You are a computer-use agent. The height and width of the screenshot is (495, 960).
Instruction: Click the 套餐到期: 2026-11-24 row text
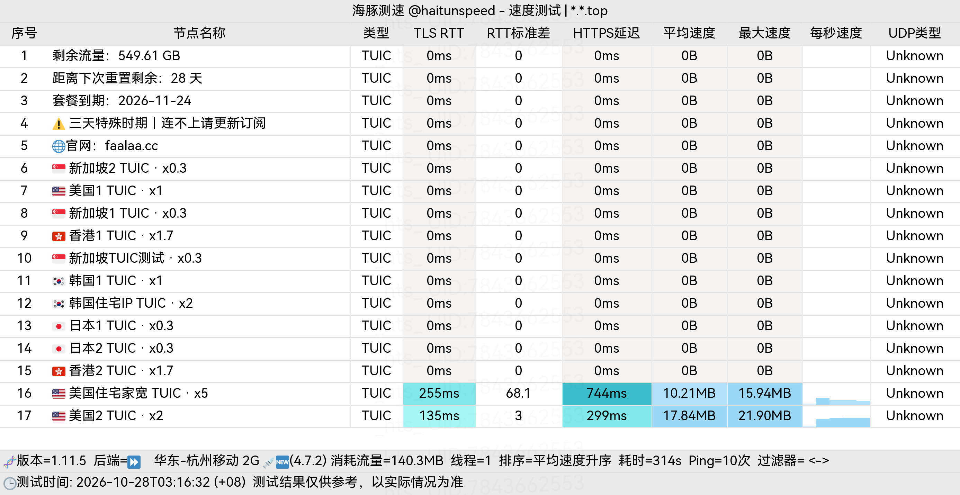(122, 101)
